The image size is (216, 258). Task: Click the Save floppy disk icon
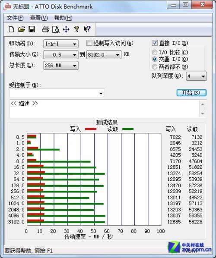[32, 29]
